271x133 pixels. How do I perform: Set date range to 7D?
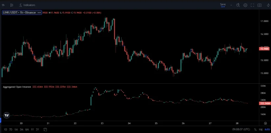pyautogui.click(x=11, y=129)
